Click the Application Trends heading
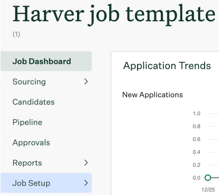This screenshot has height=195, width=219. 167,66
